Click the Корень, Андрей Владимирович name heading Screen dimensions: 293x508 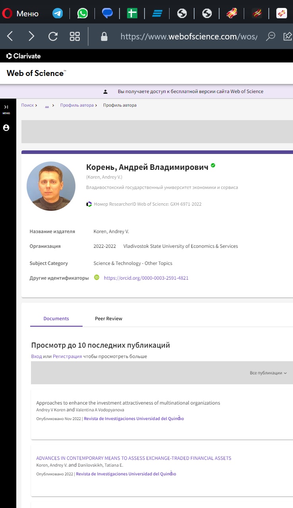pyautogui.click(x=147, y=167)
